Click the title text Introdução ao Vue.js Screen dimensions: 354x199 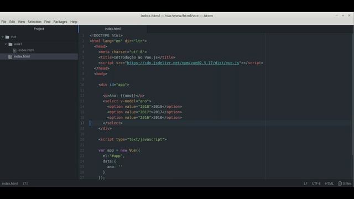(136, 57)
